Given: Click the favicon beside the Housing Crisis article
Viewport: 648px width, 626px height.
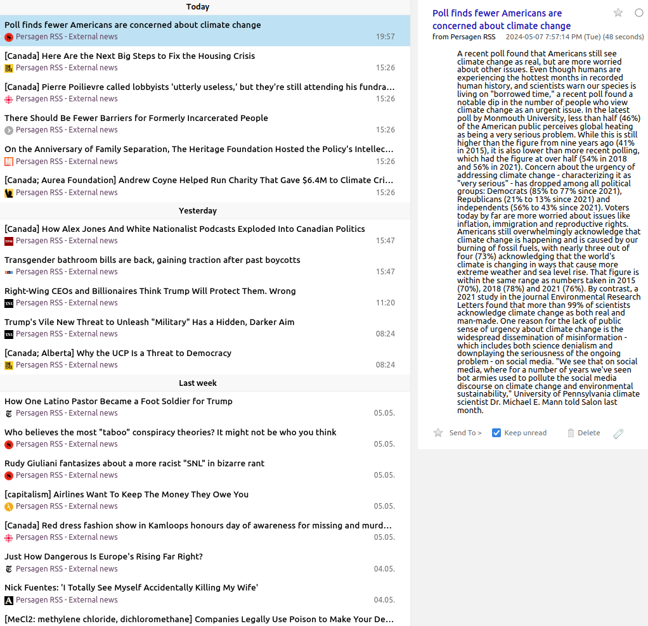Looking at the screenshot, I should pyautogui.click(x=9, y=68).
